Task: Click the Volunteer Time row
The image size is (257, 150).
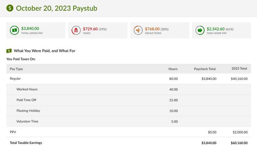Action: (27, 121)
